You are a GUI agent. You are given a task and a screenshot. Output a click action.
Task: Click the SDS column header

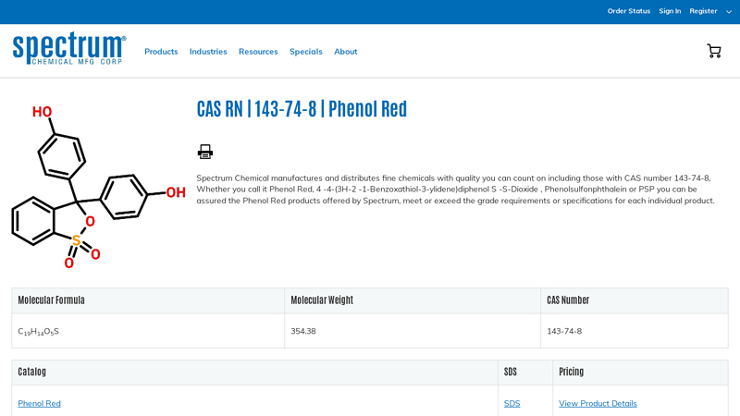pos(525,373)
